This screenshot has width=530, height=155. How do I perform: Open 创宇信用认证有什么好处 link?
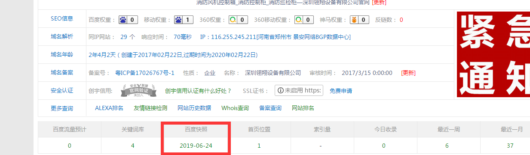(198, 91)
